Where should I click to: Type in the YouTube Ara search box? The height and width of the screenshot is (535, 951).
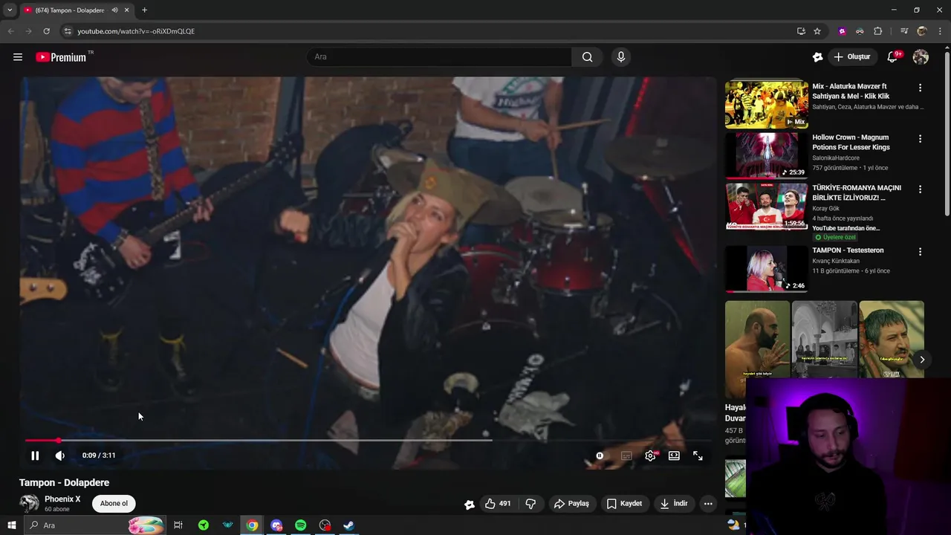(438, 57)
